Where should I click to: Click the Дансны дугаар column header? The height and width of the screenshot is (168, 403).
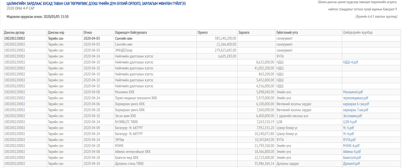point(14,32)
